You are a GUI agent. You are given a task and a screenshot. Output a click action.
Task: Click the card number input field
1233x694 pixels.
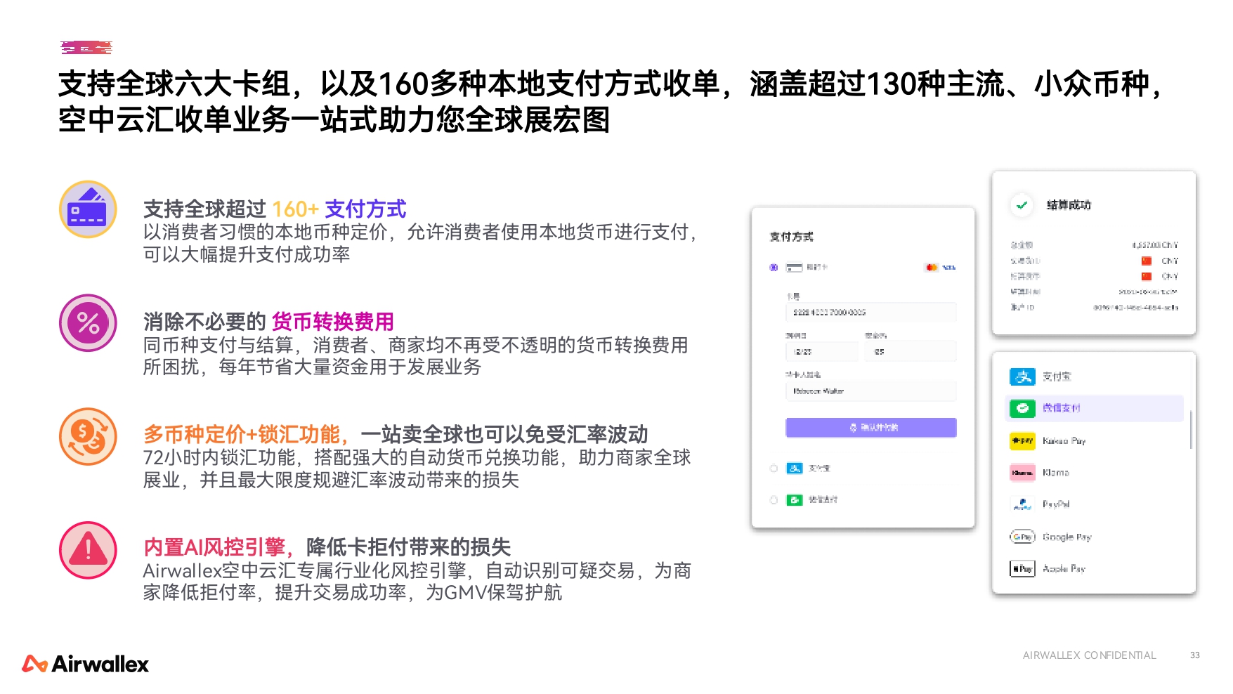(870, 312)
